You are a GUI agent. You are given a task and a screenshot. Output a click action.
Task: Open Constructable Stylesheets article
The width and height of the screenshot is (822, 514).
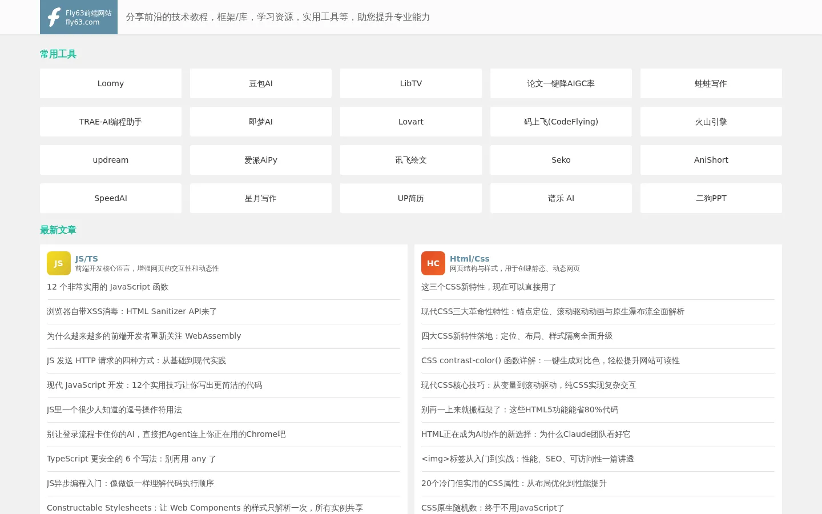pos(205,508)
